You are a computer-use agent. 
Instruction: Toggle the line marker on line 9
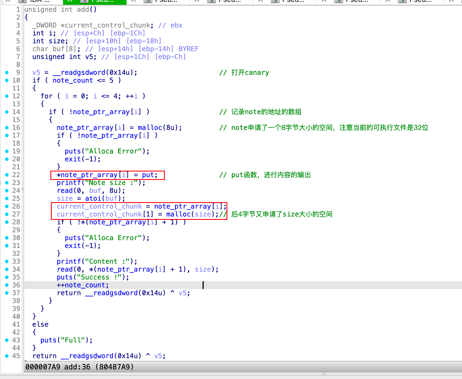coord(7,72)
